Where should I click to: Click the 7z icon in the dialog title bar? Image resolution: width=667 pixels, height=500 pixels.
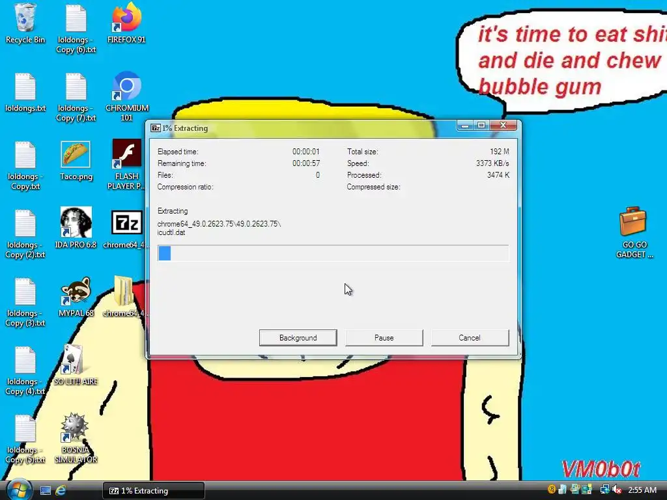[156, 128]
